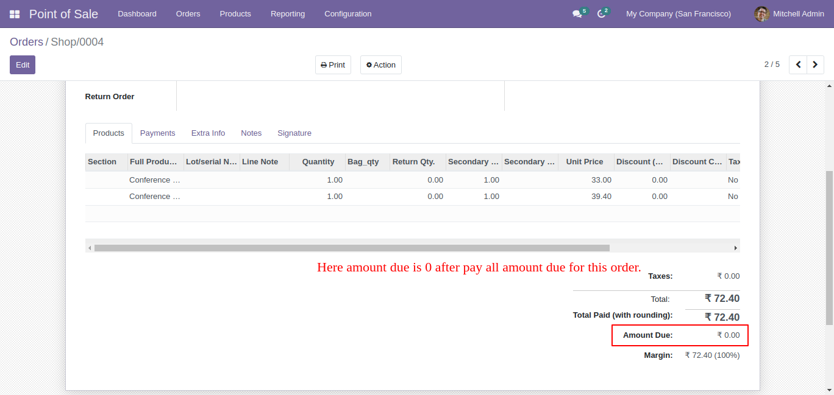Click Mitchell Admin avatar picture
Image resolution: width=834 pixels, height=395 pixels.
[761, 14]
